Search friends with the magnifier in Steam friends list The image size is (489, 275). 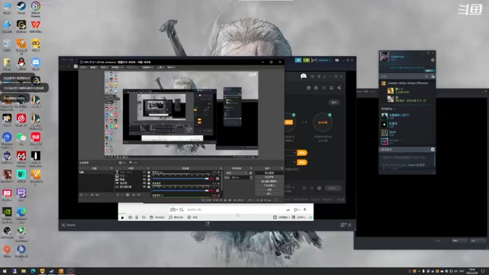[426, 76]
